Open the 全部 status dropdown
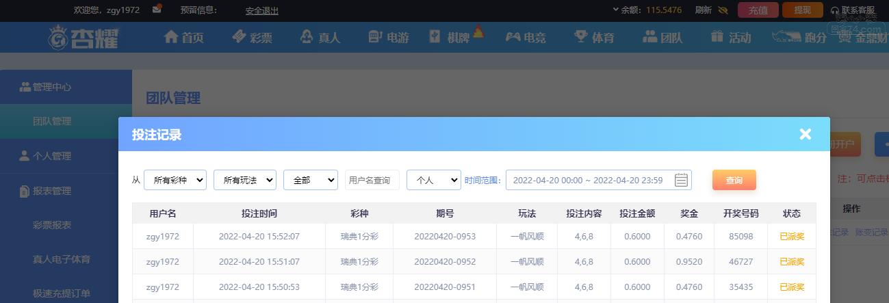889x303 pixels. click(311, 180)
